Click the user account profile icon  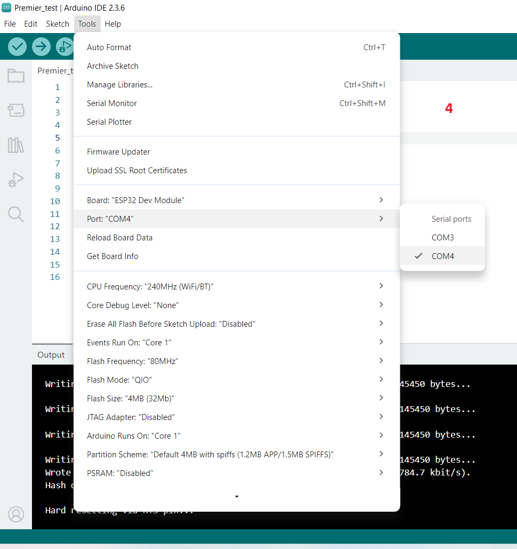tap(16, 514)
